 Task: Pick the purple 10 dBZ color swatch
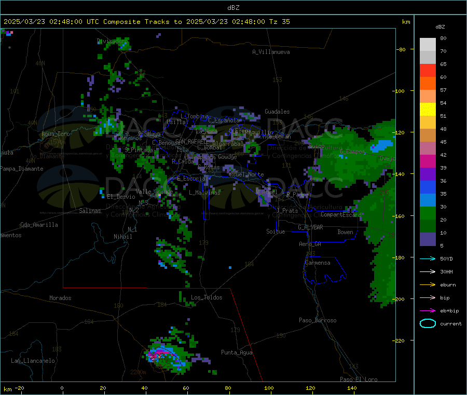428,239
